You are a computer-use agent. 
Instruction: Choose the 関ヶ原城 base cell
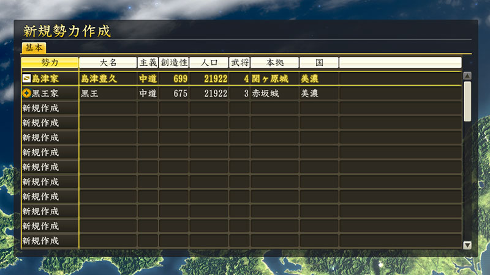click(x=269, y=79)
